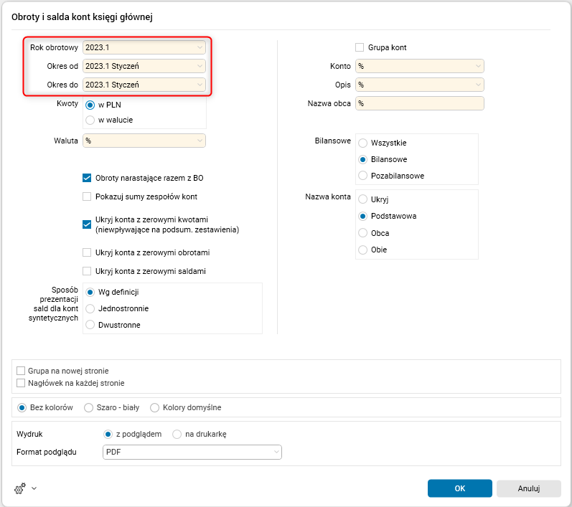Screen dimensions: 572x507
Task: Expand the arrow next to gear icon
Action: tap(34, 488)
